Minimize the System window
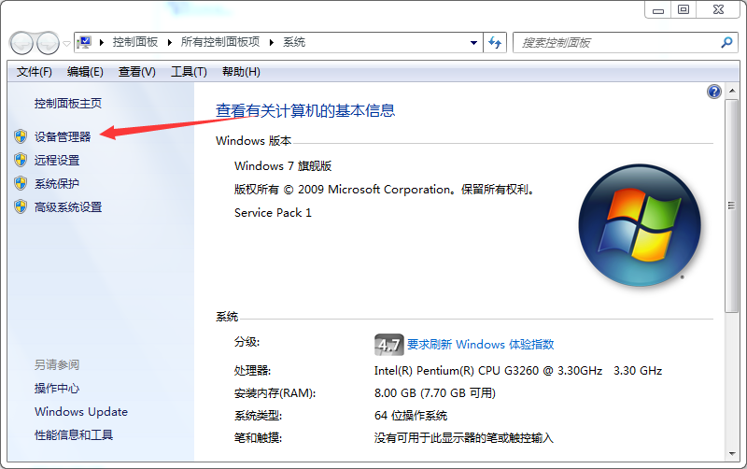747x469 pixels. point(658,9)
